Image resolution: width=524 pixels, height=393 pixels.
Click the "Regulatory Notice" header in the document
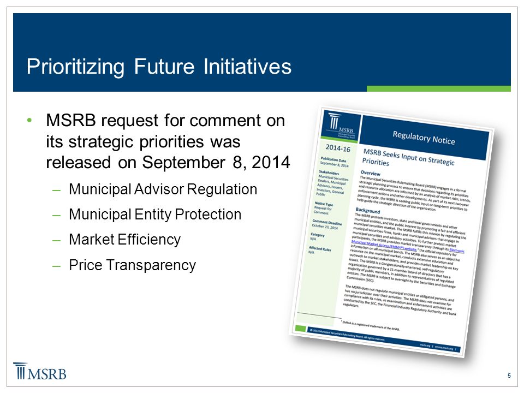click(424, 138)
